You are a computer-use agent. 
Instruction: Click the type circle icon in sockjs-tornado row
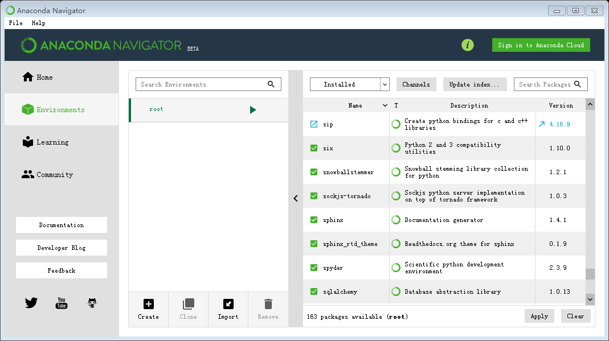click(396, 196)
